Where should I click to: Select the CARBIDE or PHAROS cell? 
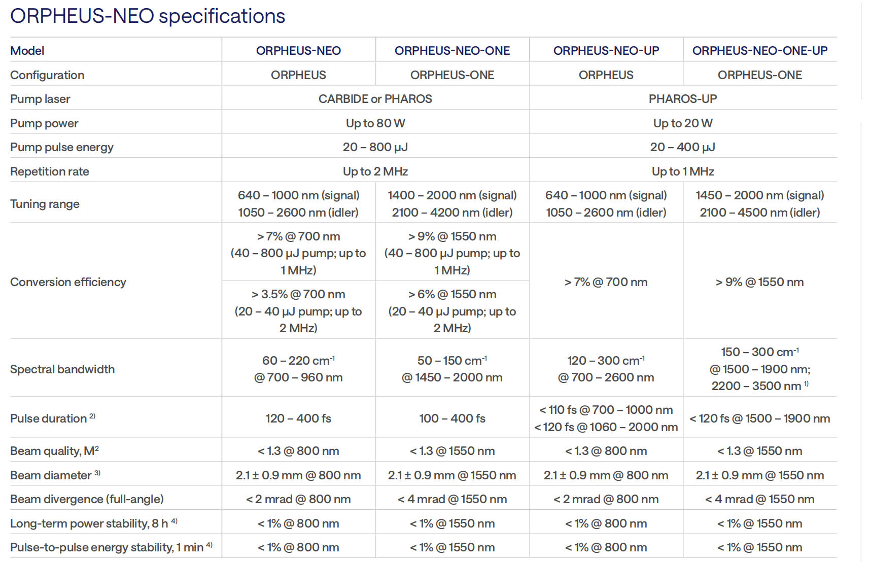(375, 99)
